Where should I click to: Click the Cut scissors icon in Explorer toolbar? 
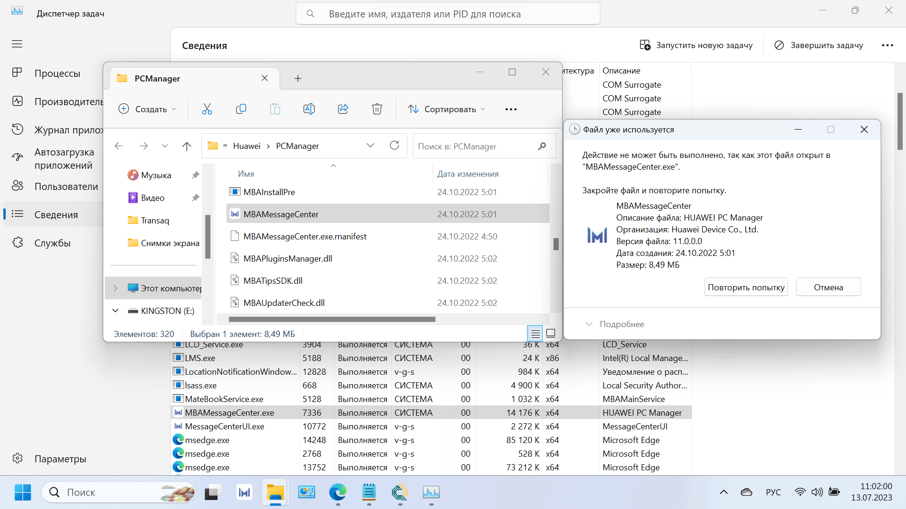[207, 109]
